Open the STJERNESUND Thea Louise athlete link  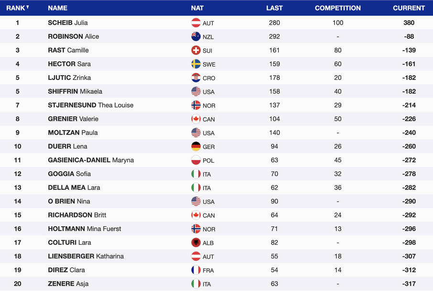(90, 105)
